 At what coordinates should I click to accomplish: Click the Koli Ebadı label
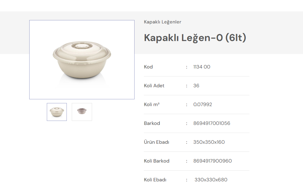pos(155,180)
